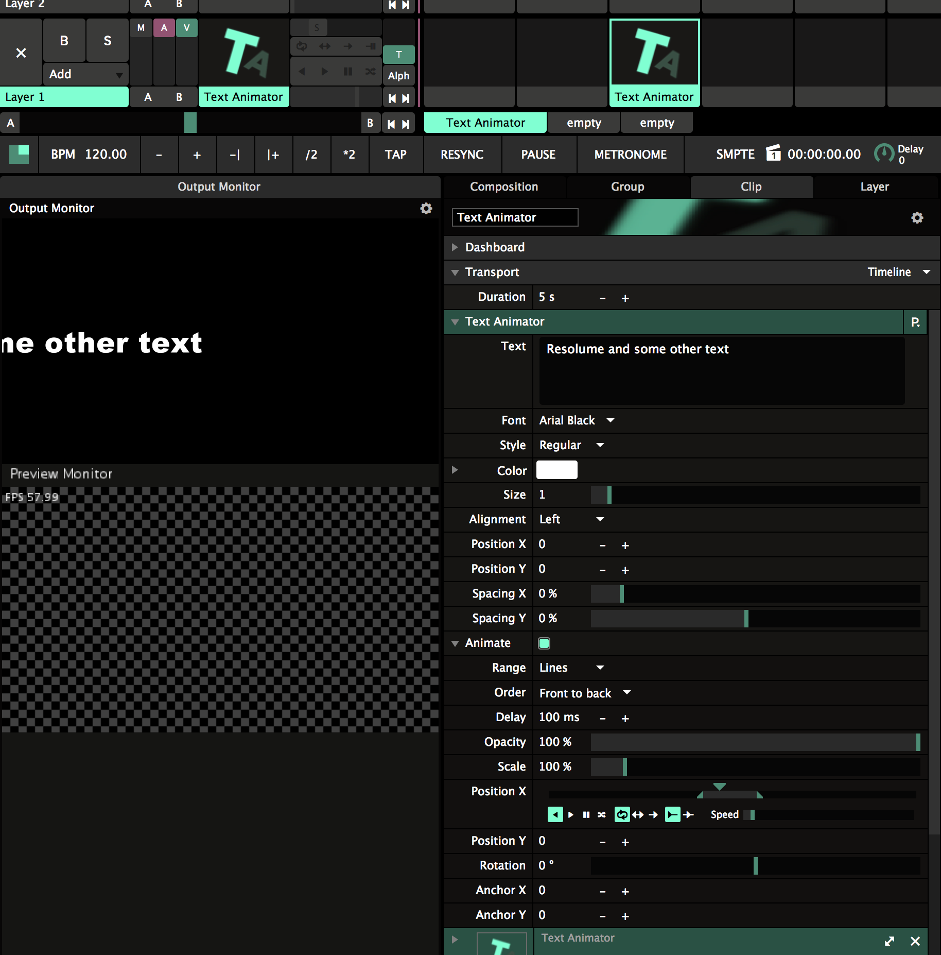Toggle Solo S on Layer 1
The image size is (941, 955).
(107, 41)
